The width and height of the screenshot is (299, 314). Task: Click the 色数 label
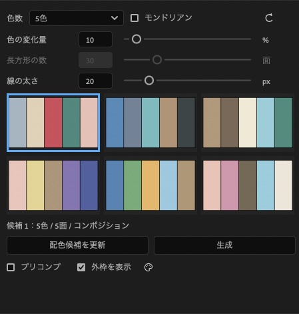[15, 18]
